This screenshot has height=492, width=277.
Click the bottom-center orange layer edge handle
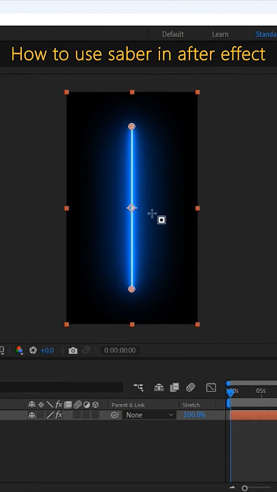132,325
